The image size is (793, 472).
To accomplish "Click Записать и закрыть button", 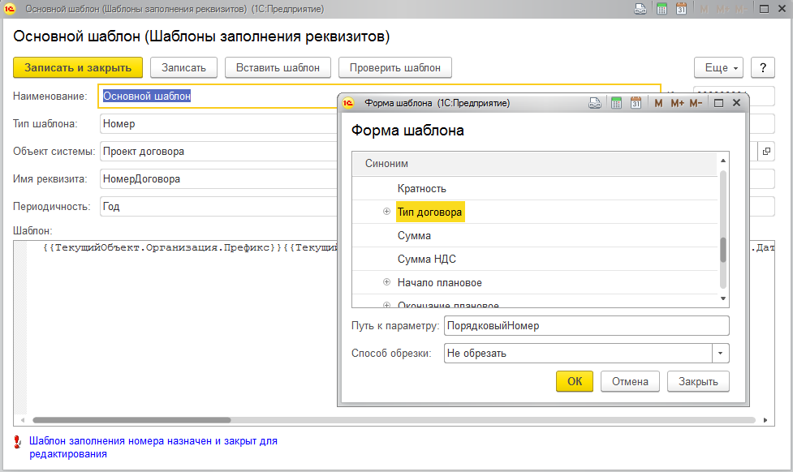I will [78, 67].
